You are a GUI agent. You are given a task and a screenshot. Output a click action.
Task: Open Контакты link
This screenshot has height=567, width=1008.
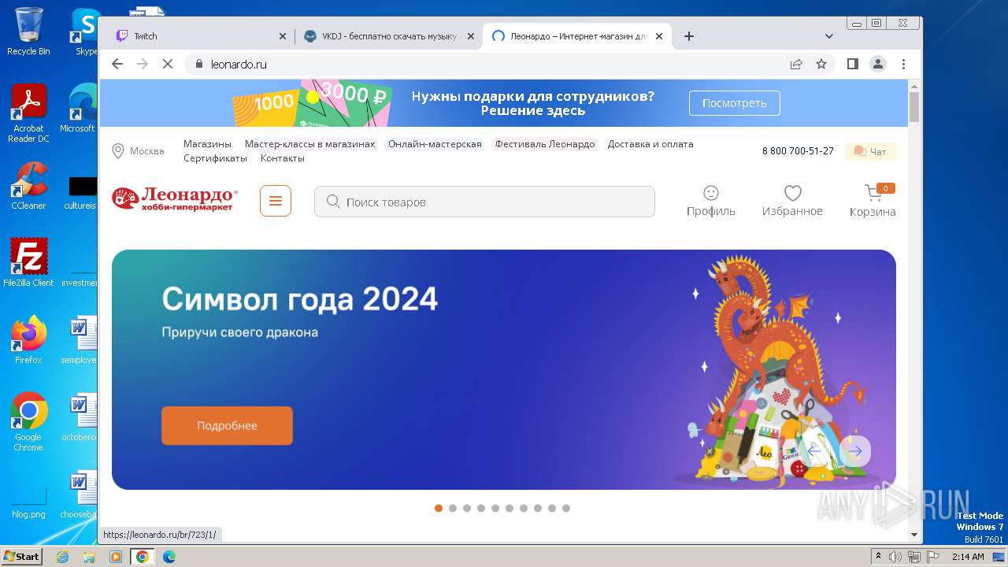click(x=282, y=158)
